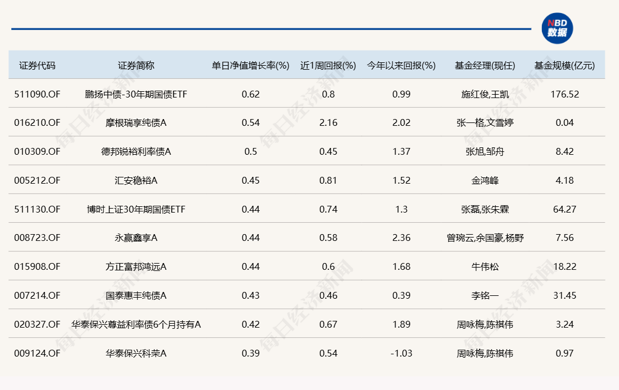
Task: Select fund size value 18.22
Action: pos(565,266)
